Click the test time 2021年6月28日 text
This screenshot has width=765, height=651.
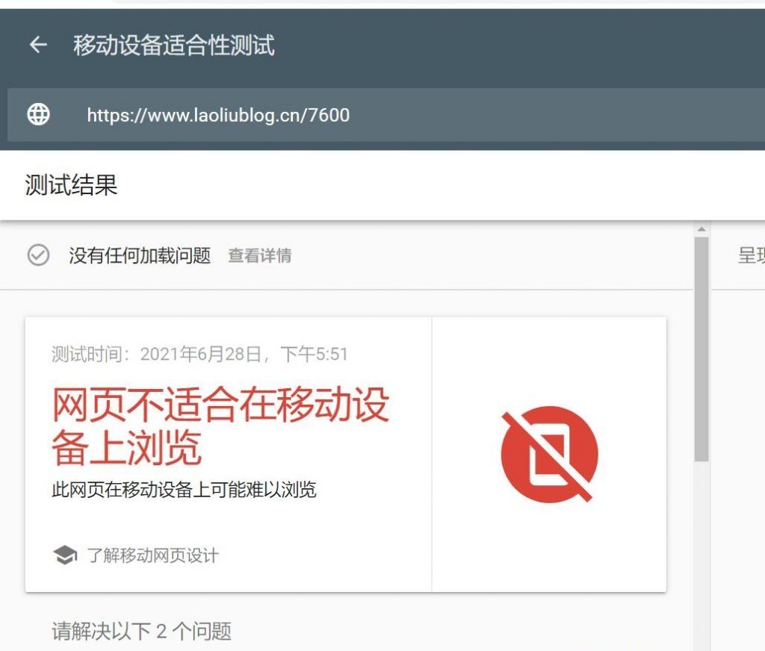(x=199, y=354)
